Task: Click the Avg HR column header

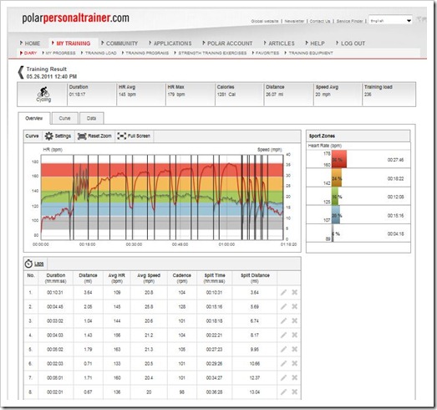Action: point(117,278)
